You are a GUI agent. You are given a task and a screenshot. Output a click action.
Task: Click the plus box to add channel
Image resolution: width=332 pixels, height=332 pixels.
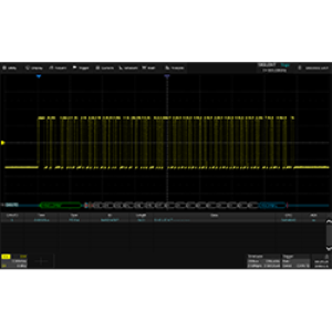41,261
